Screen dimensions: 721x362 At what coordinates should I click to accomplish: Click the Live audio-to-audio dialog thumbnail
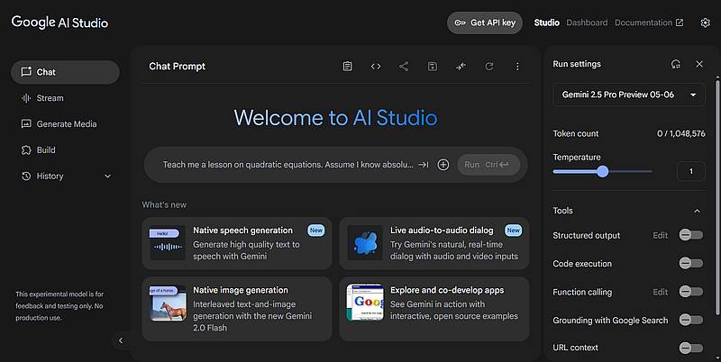pyautogui.click(x=365, y=242)
